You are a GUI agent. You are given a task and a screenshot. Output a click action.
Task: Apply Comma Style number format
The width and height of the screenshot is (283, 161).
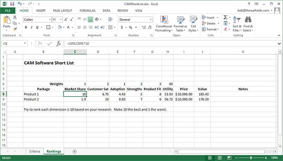[136, 27]
